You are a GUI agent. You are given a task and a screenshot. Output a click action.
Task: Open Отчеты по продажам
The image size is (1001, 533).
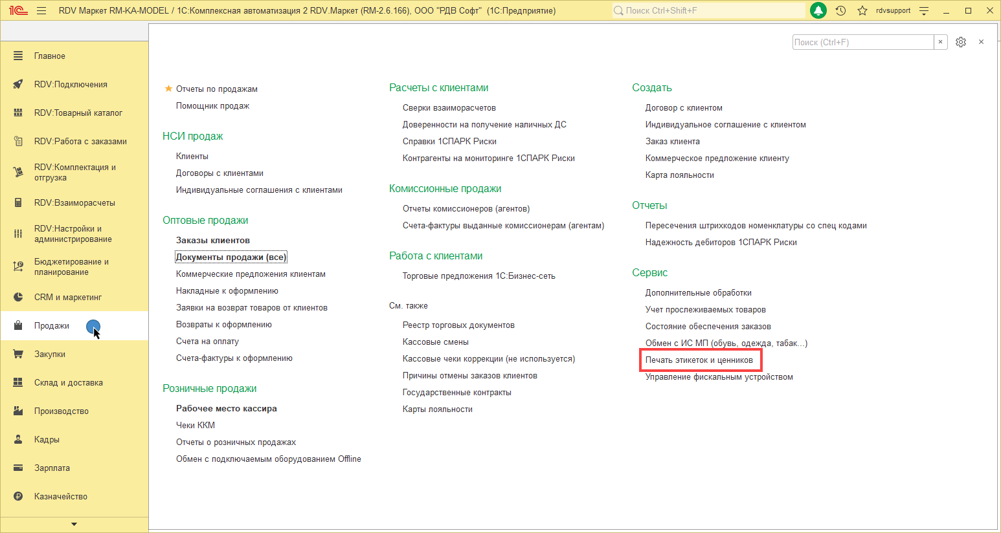(217, 89)
